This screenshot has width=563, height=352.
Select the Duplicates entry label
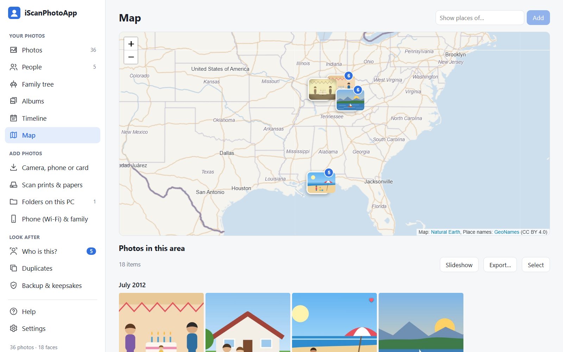[x=37, y=268]
